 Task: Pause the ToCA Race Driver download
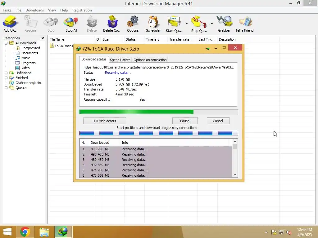185,121
